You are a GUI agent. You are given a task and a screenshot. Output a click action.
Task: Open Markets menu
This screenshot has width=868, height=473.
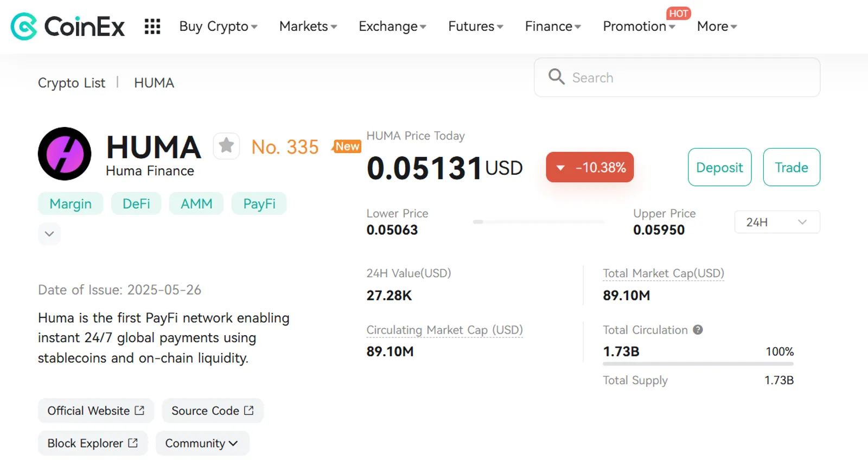coord(308,26)
